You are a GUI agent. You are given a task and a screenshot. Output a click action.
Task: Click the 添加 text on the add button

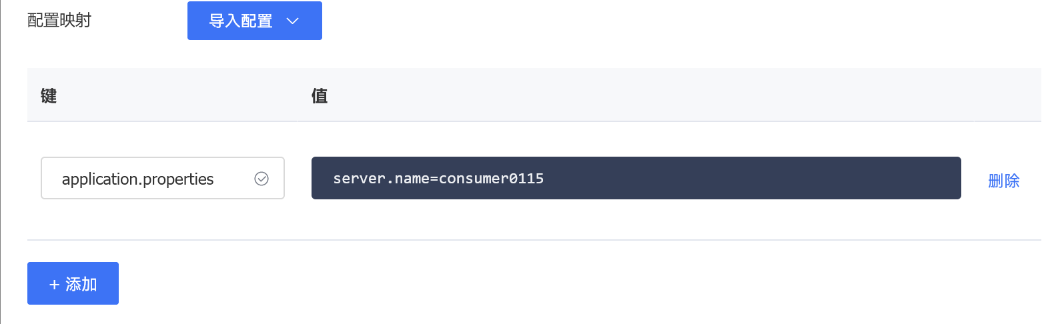pos(81,284)
